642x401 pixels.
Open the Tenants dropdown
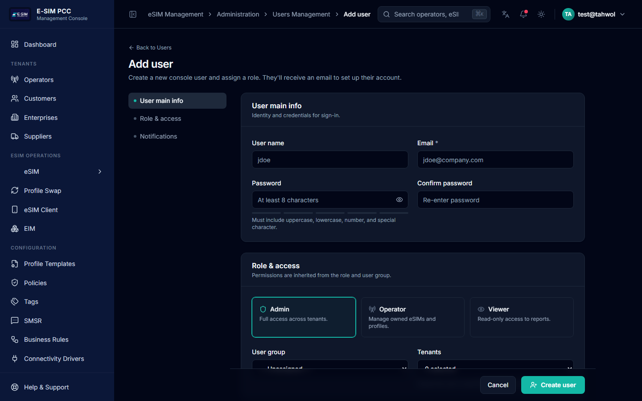495,365
